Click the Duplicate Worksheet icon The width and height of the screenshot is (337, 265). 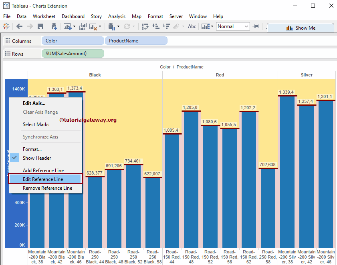83,26
